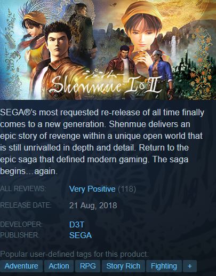This screenshot has height=276, width=216.
Task: Click the SEGA game description paragraph
Action: pos(102,142)
